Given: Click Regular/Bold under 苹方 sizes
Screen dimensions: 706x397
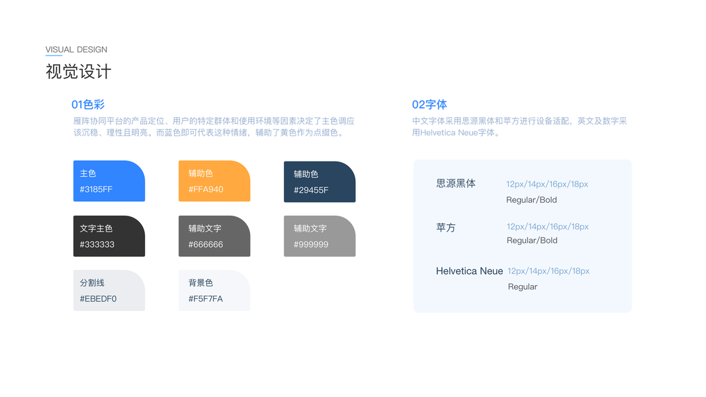Looking at the screenshot, I should click(532, 240).
